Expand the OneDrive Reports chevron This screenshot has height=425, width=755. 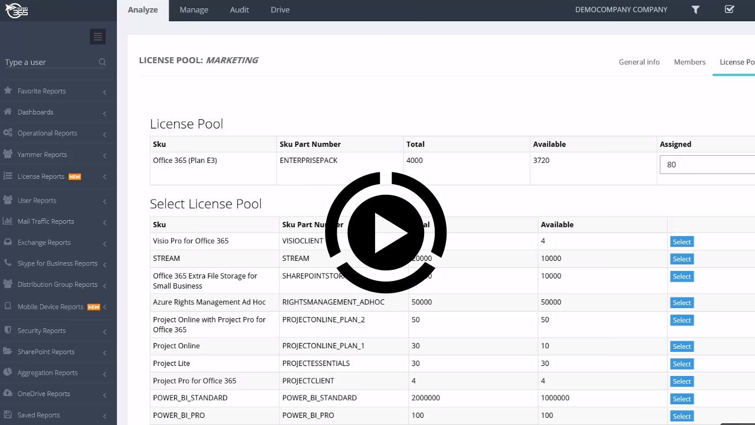tap(104, 394)
